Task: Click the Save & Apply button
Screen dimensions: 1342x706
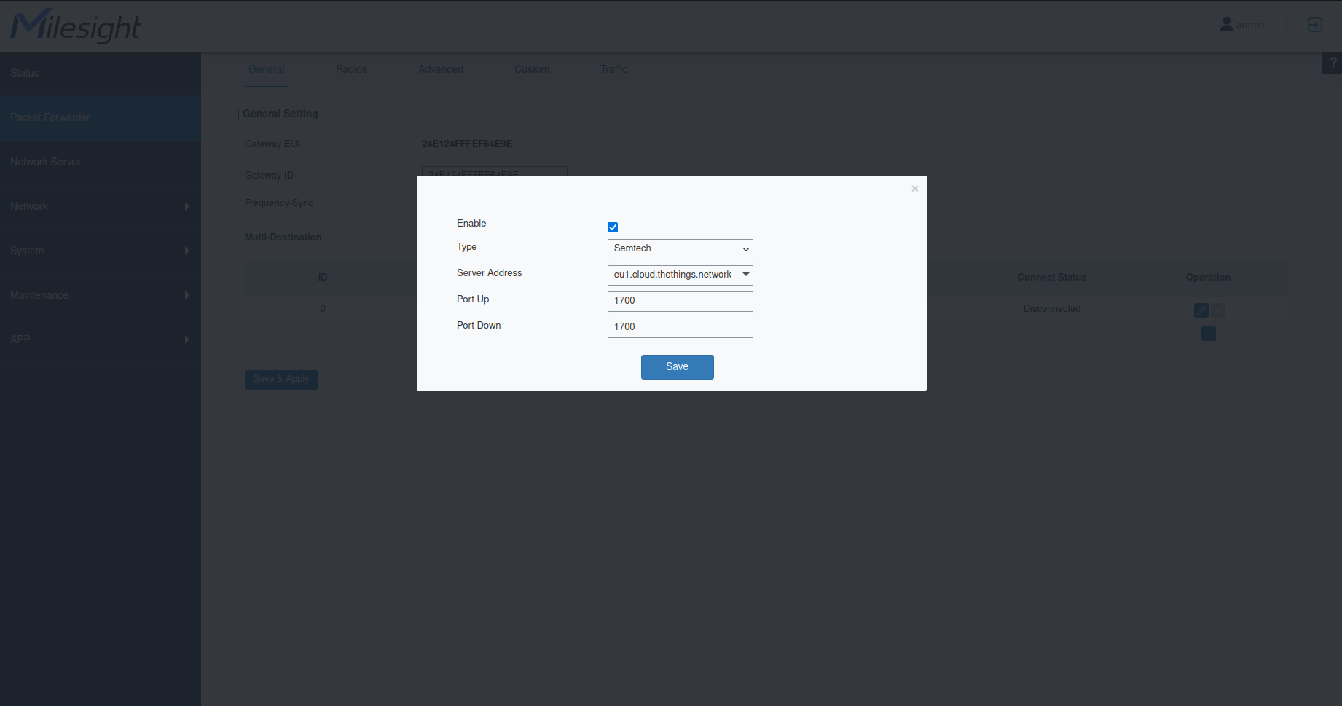Action: pos(280,379)
